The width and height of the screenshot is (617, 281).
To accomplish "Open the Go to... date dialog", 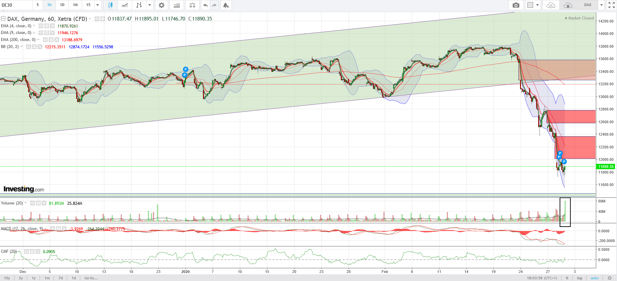I will 91,278.
